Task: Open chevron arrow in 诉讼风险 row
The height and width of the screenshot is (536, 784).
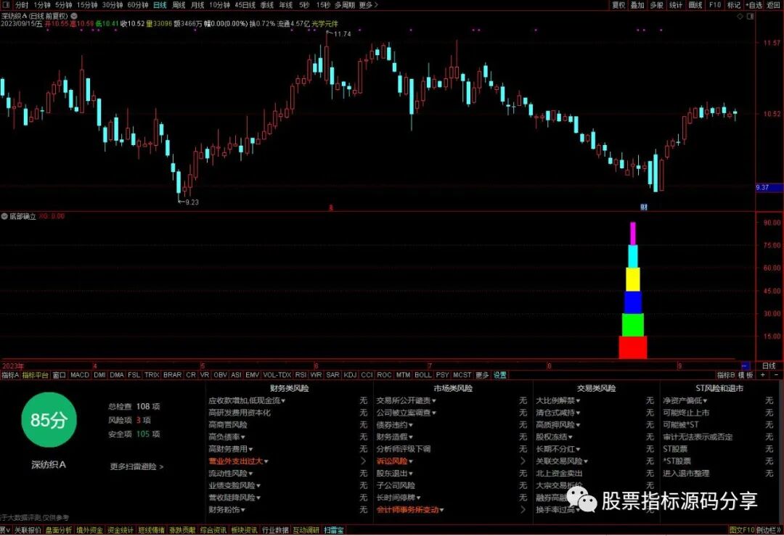Action: coord(523,461)
